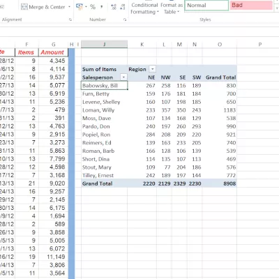Select the Pardo, Don cell

click(x=104, y=126)
